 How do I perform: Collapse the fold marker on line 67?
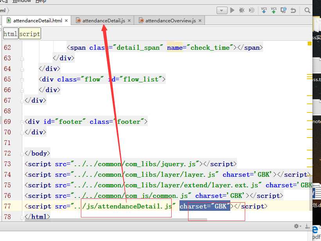(x=22, y=101)
